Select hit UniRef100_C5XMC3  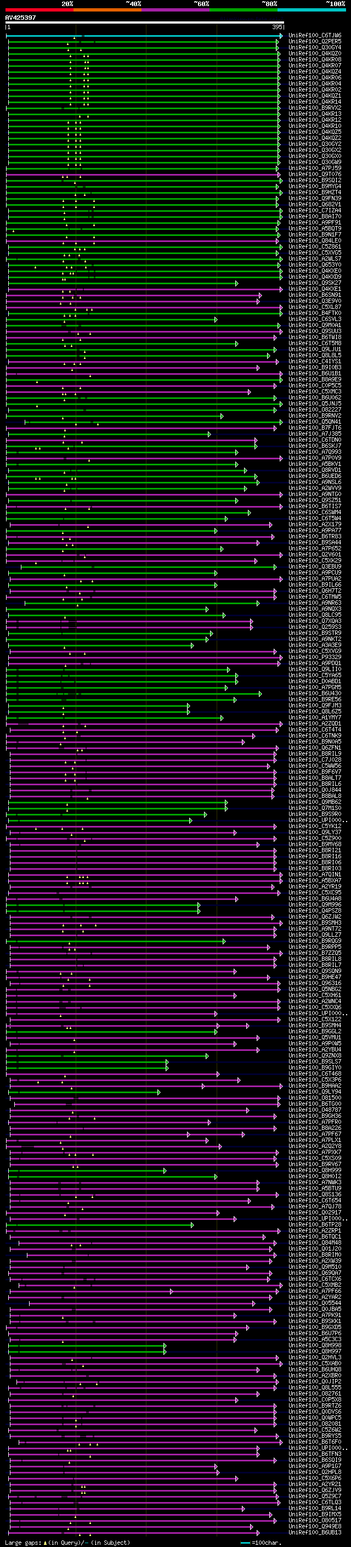pyautogui.click(x=315, y=392)
